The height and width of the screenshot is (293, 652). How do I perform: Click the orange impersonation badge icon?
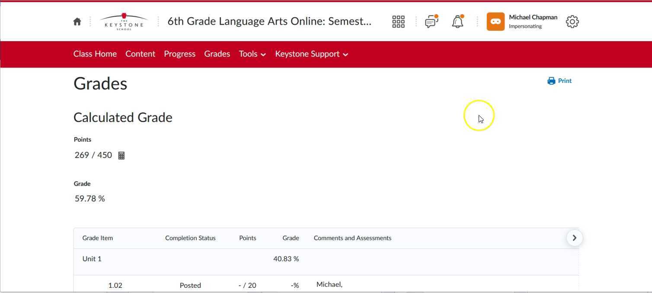click(495, 21)
